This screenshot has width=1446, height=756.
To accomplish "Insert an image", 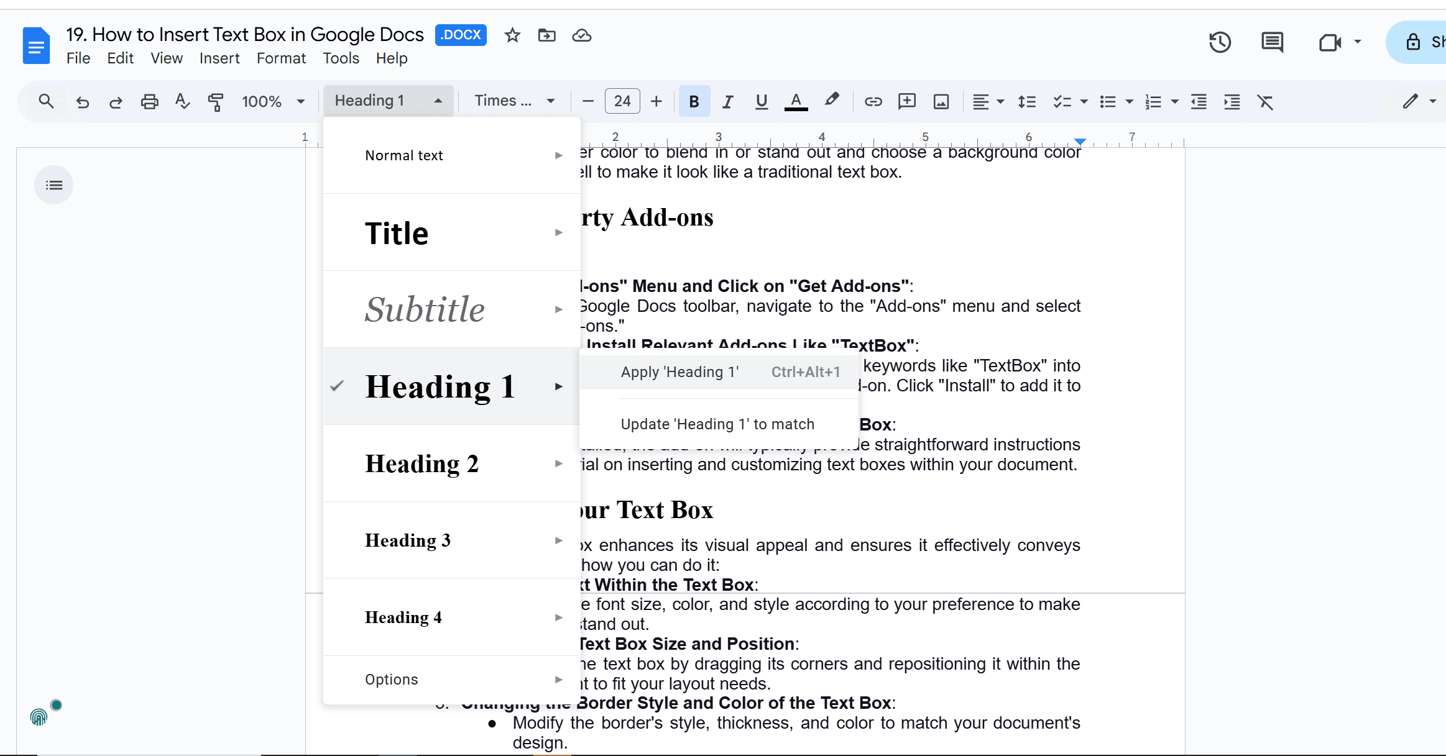I will click(941, 101).
